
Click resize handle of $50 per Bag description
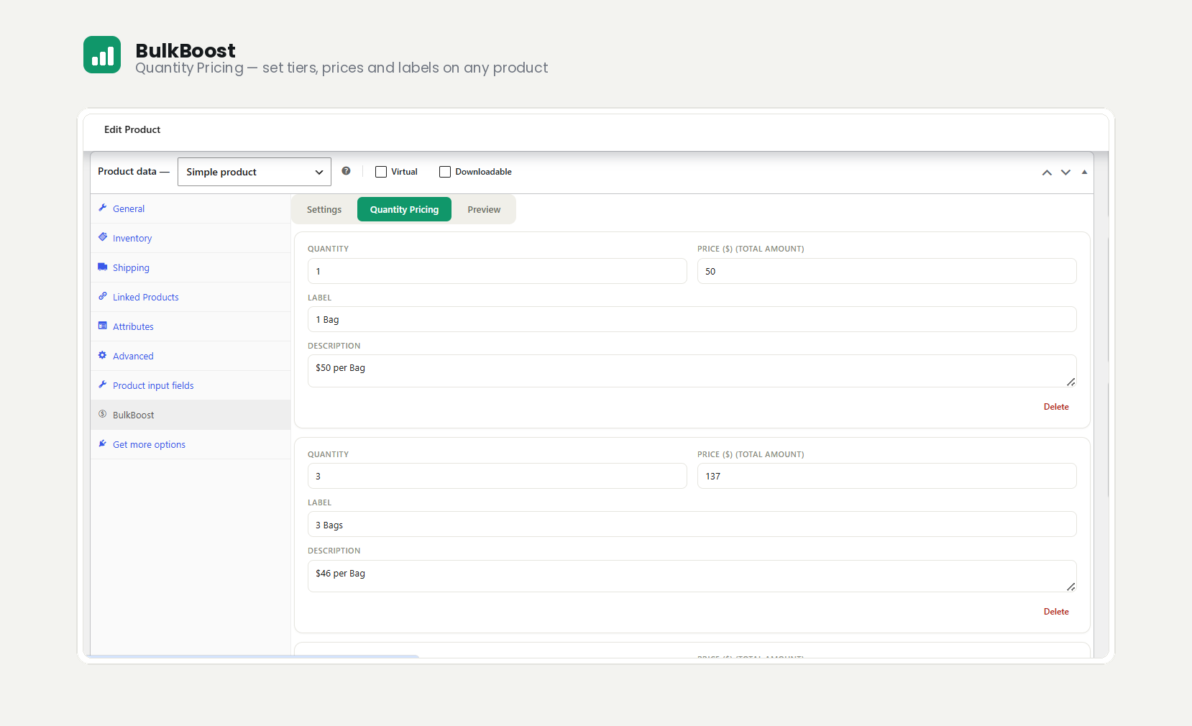point(1070,382)
